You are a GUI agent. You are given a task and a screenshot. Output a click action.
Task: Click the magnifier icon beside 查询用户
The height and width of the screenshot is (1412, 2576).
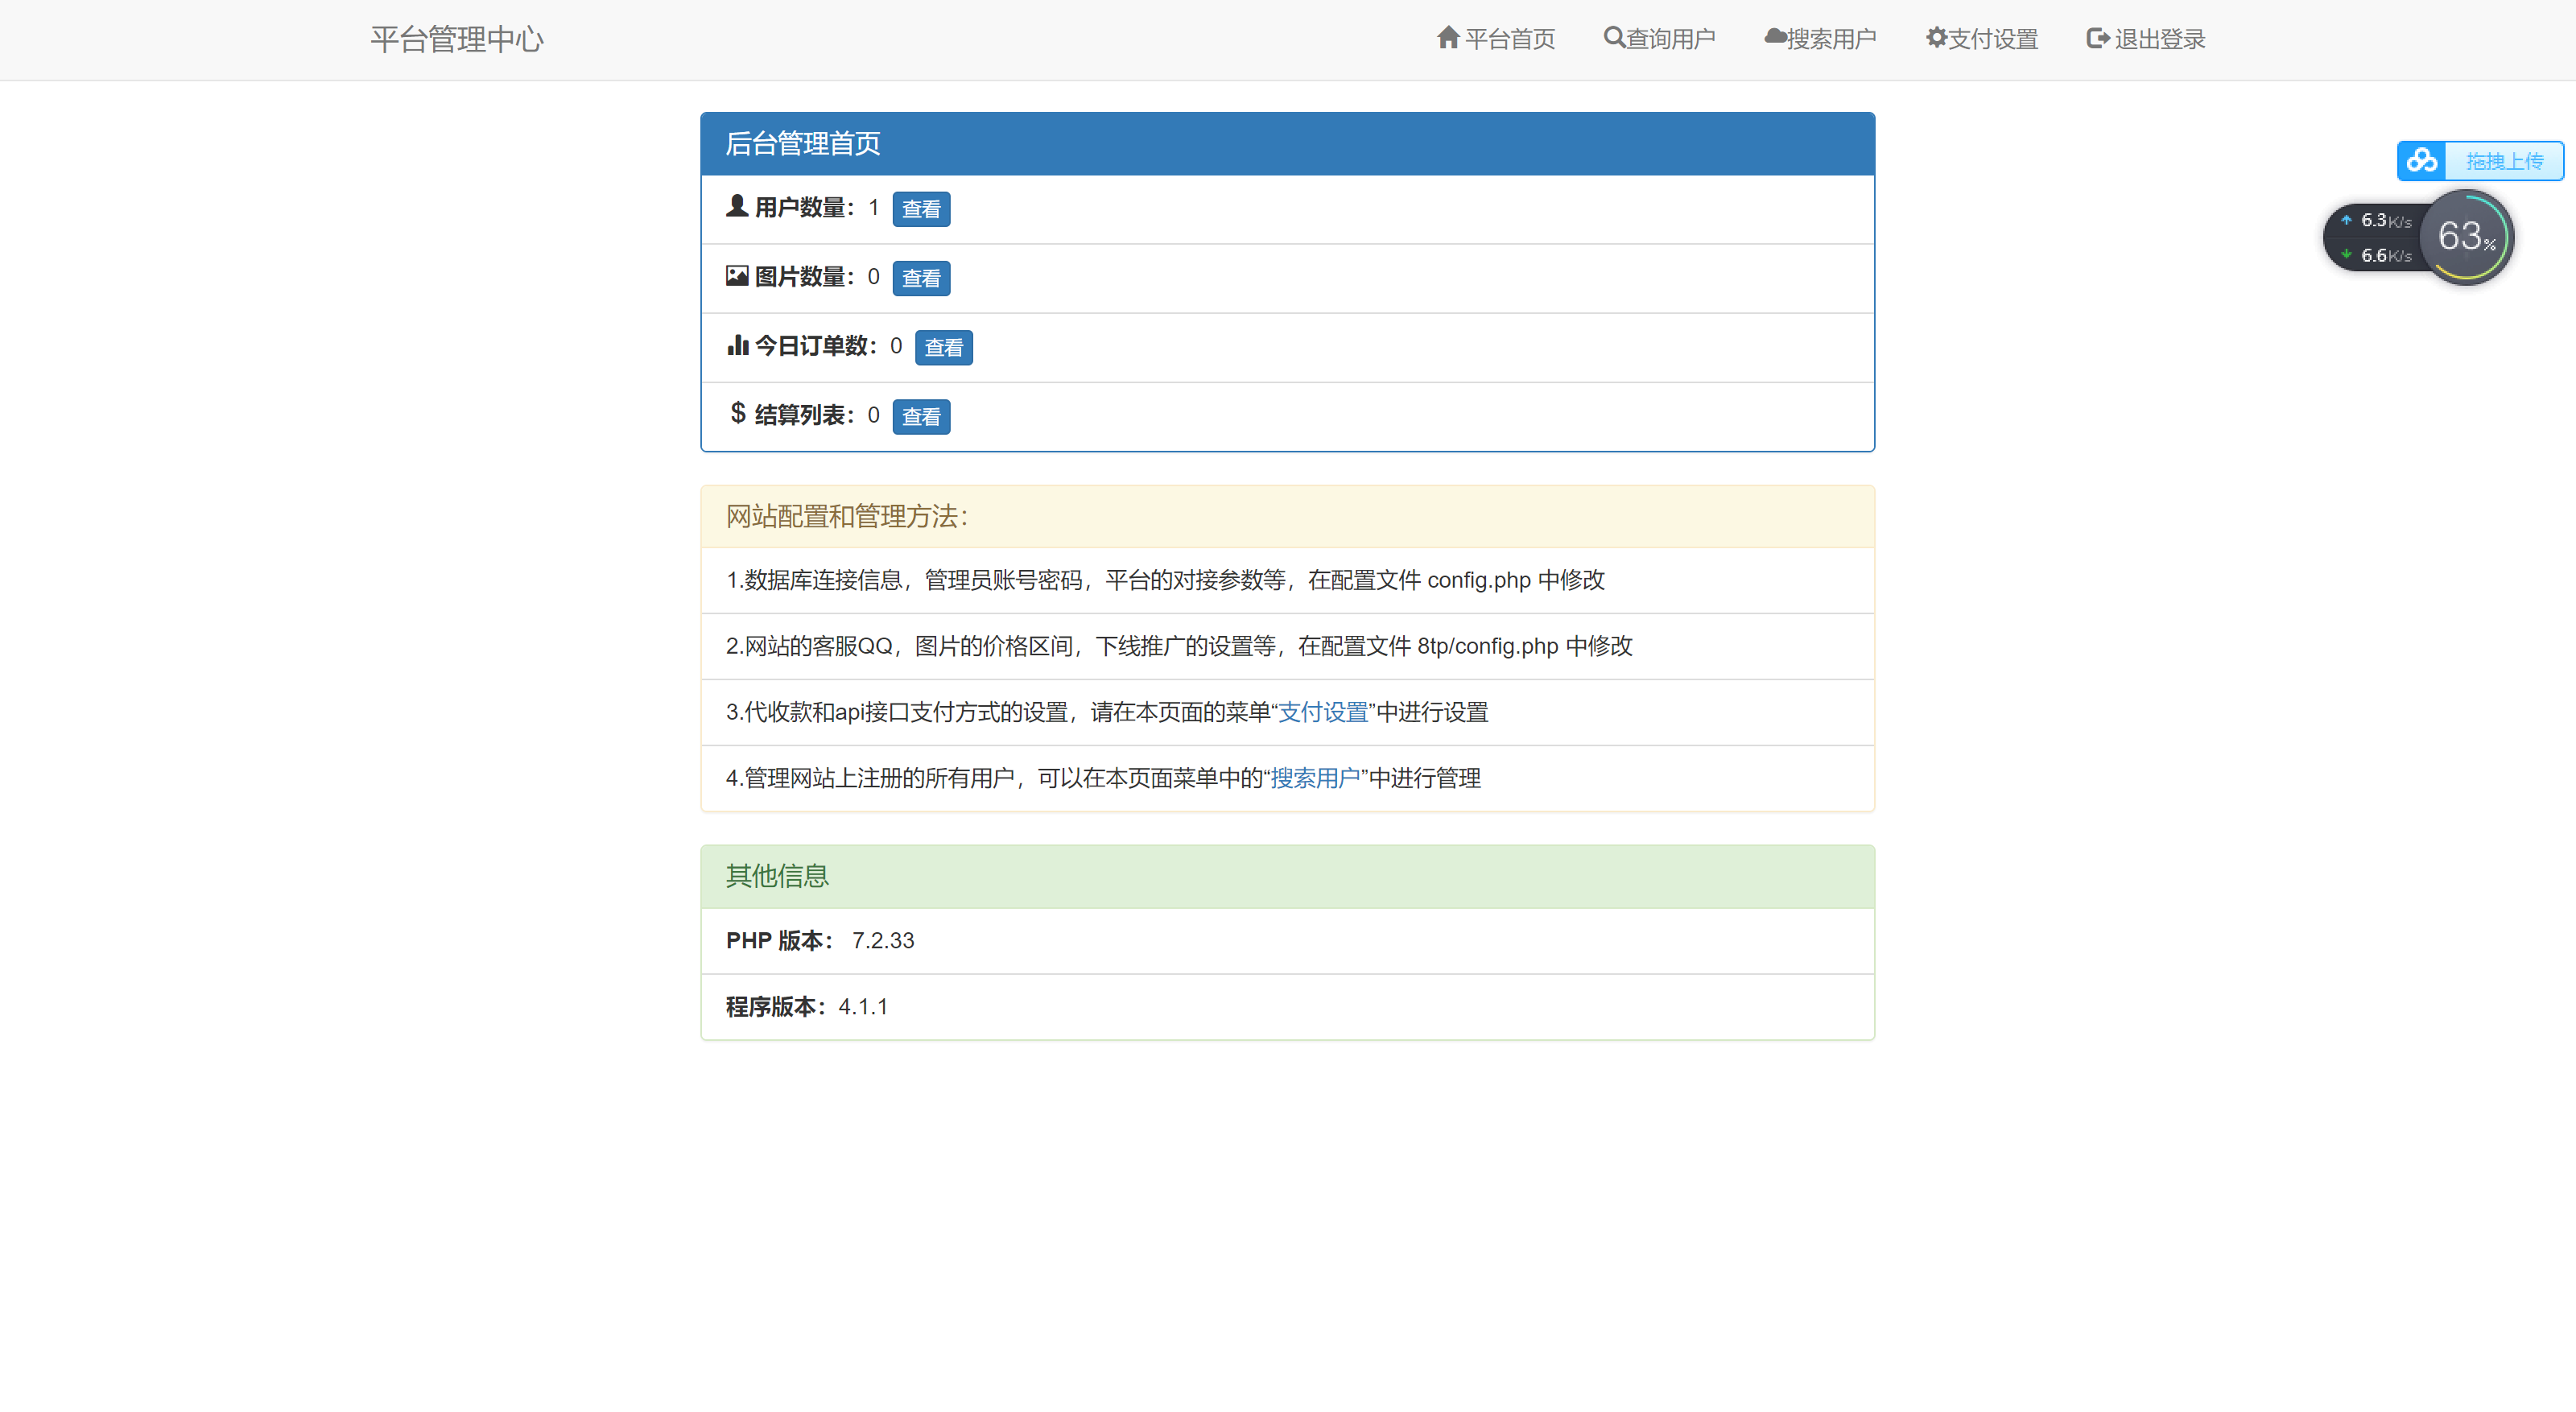(x=1613, y=37)
